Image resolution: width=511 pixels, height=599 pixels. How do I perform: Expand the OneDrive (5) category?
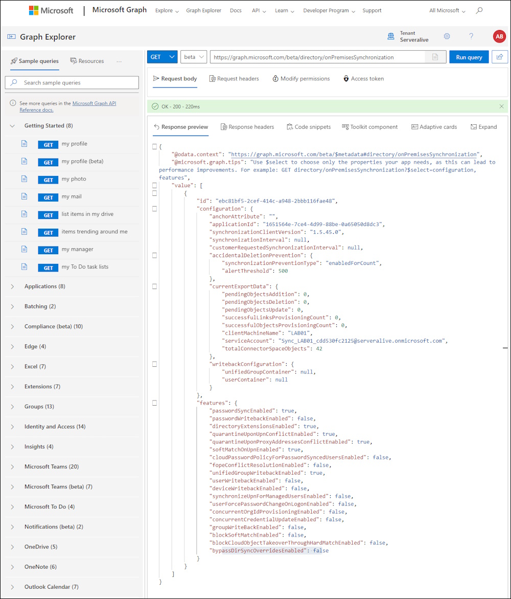coord(12,547)
